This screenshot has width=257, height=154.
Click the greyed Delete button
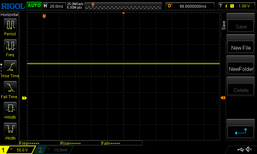coord(241,90)
